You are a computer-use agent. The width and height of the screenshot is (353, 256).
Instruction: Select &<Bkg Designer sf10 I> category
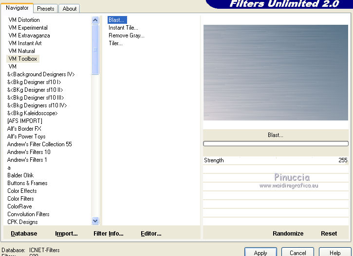pos(34,82)
